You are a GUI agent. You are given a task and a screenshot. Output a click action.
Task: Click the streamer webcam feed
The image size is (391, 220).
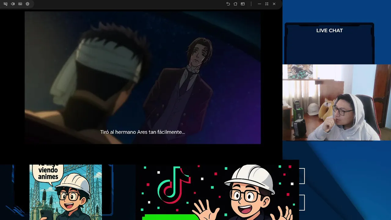tap(337, 102)
